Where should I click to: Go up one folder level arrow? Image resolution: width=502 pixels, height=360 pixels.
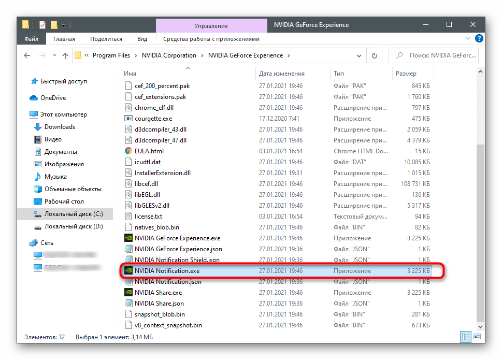pos(65,55)
